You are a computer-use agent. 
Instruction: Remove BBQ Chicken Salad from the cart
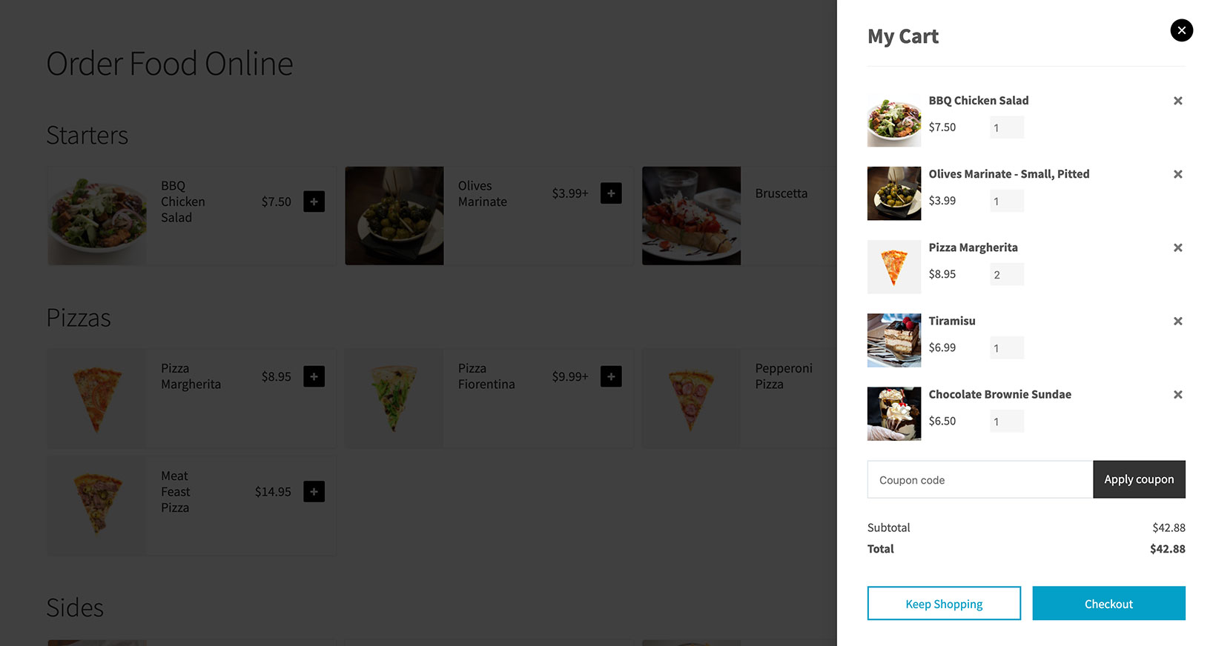click(1177, 101)
